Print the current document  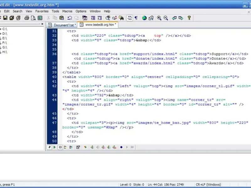[27, 18]
